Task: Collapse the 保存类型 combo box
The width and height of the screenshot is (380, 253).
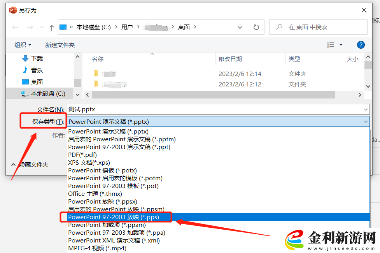Action: (366, 121)
